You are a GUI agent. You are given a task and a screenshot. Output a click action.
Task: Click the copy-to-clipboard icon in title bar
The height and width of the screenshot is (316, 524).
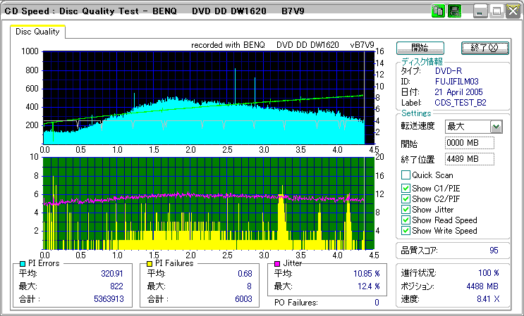click(438, 11)
